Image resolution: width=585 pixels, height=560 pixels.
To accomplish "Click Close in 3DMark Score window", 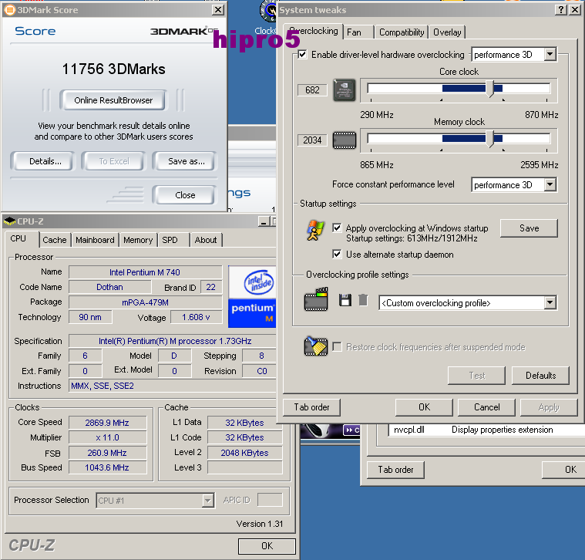I will click(x=185, y=195).
